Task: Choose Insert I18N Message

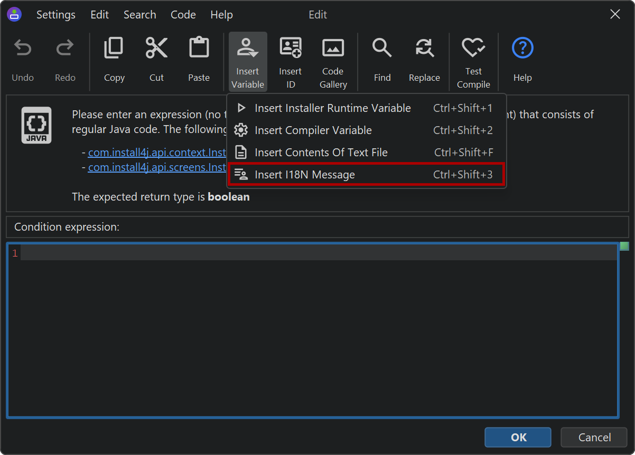Action: [x=304, y=175]
